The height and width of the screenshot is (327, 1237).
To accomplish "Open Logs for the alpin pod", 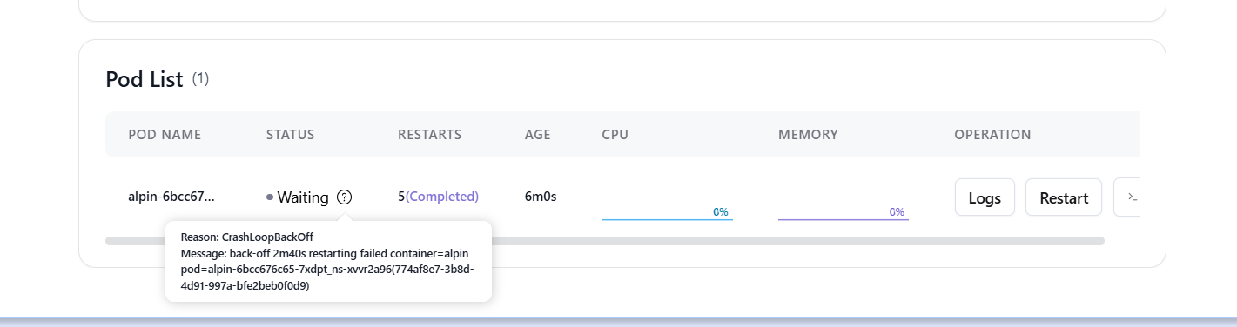I will tap(985, 197).
